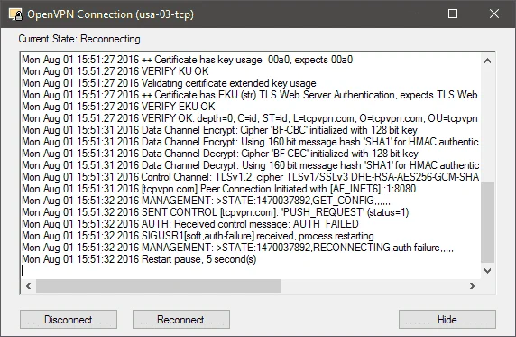Image resolution: width=516 pixels, height=337 pixels.
Task: Click the 'RECONNECTING,auth-failure' management line
Action: (237, 248)
